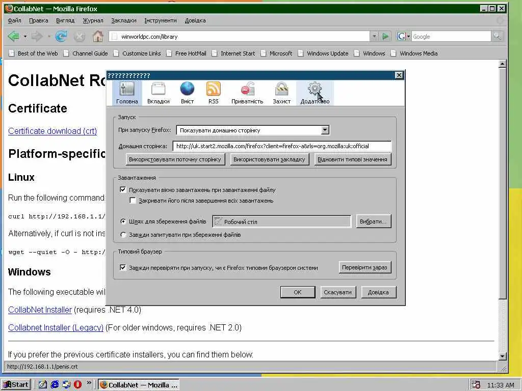Click the search magnifier button
This screenshot has width=522, height=391.
[x=497, y=36]
